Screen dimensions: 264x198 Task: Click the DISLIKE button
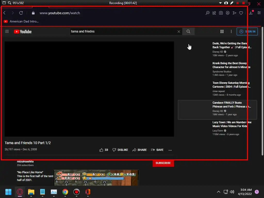120,150
